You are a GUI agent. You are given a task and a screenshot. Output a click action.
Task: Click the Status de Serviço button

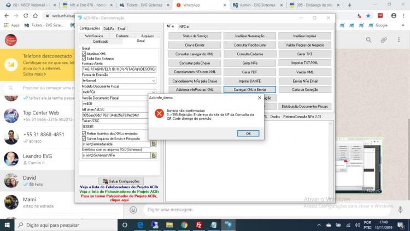195,36
